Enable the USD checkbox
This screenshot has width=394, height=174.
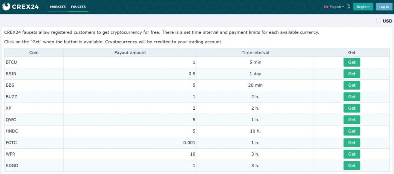click(x=379, y=21)
